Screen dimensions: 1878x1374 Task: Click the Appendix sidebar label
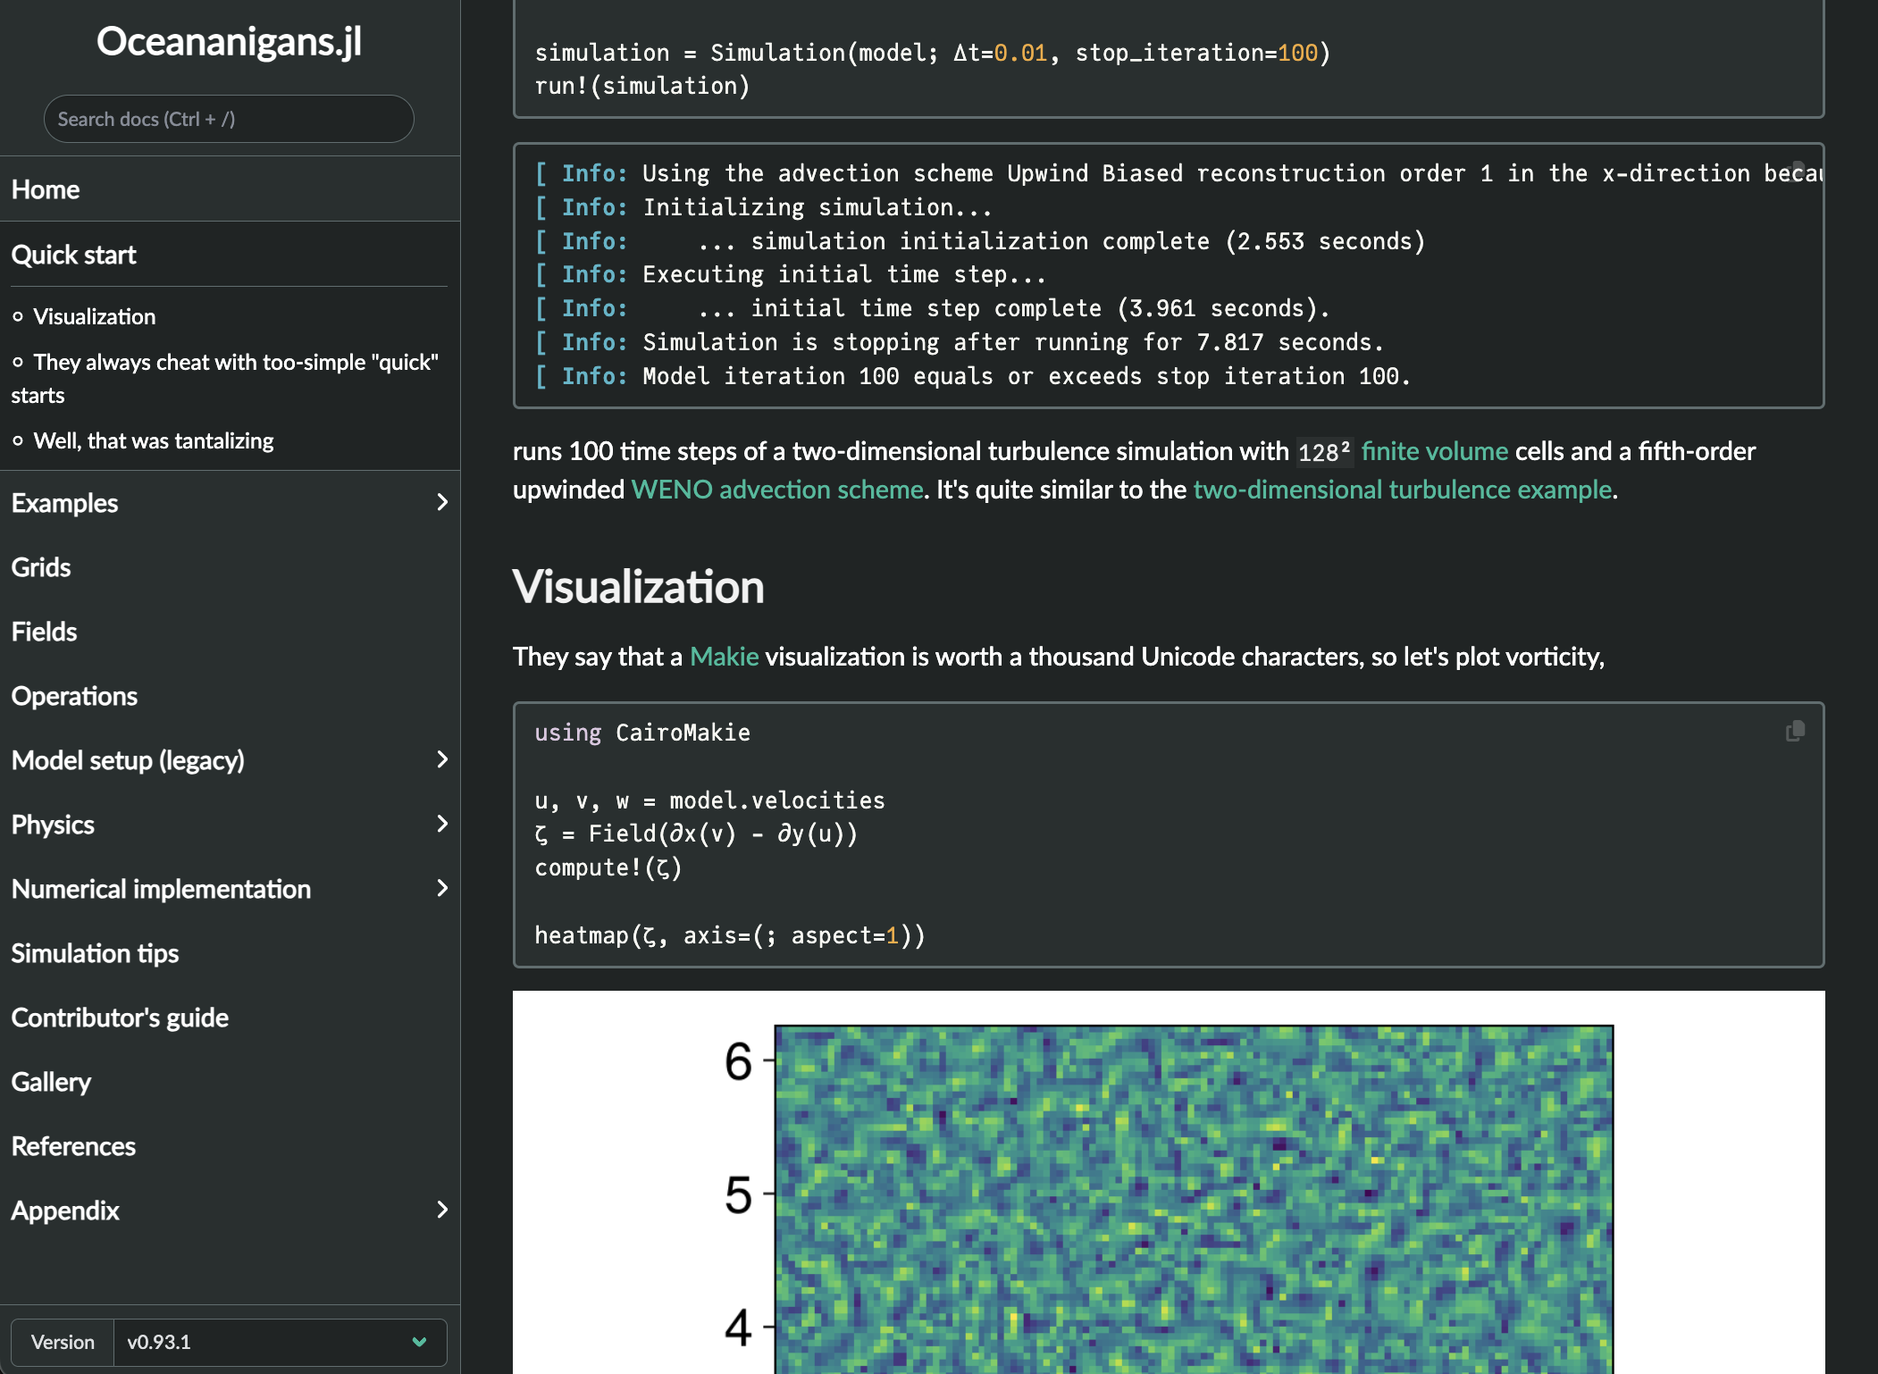point(65,1211)
